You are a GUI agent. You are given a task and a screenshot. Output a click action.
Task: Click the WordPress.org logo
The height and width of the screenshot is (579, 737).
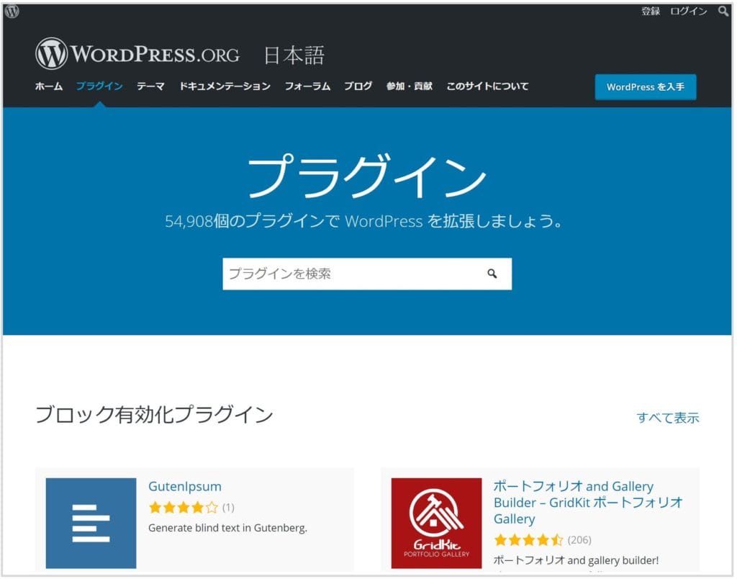(137, 53)
